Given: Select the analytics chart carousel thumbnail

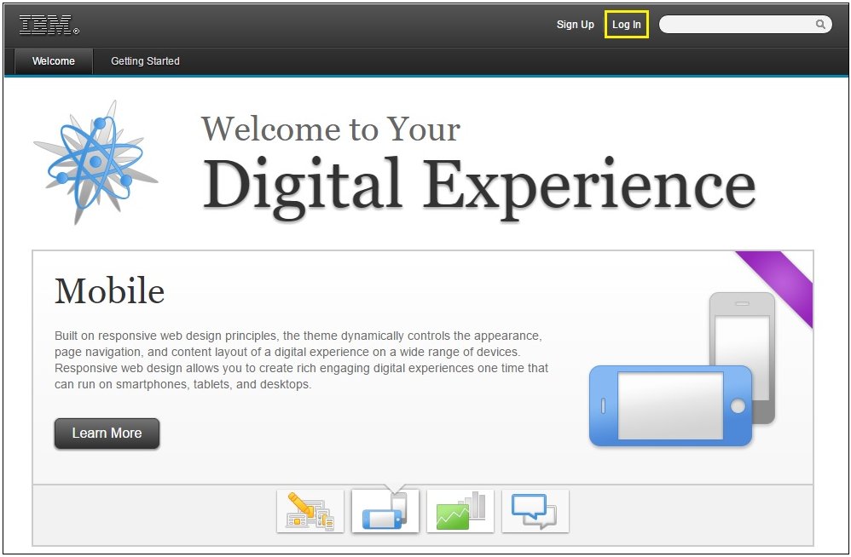Looking at the screenshot, I should tap(460, 511).
